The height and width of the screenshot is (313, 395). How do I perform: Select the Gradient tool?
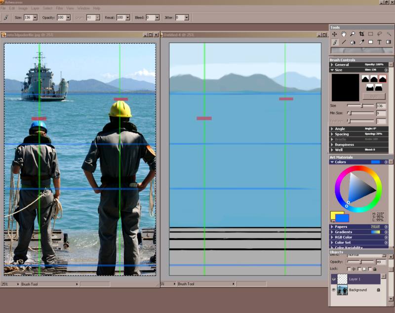(x=389, y=42)
